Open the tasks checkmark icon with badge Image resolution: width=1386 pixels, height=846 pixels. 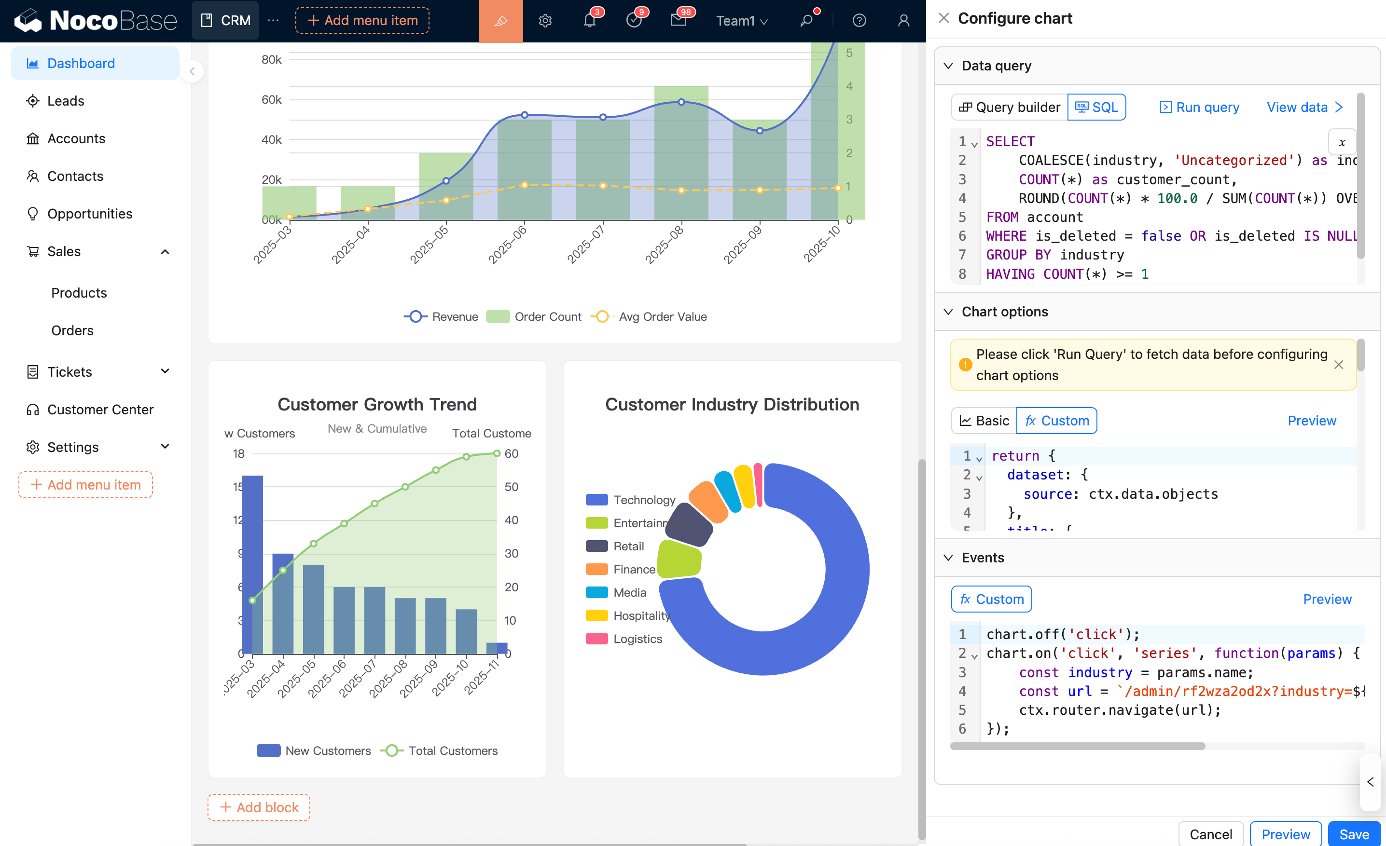point(634,21)
